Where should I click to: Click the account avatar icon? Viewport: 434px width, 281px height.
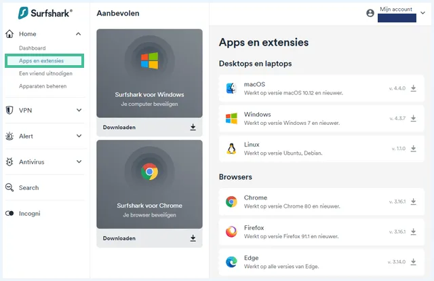pyautogui.click(x=370, y=13)
